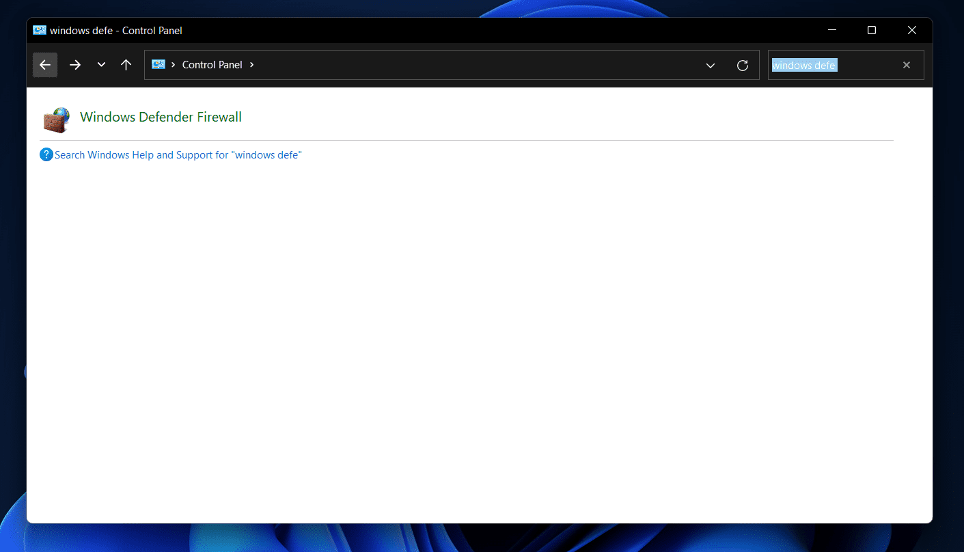The width and height of the screenshot is (964, 552).
Task: Click the blue help question mark icon
Action: pos(46,155)
